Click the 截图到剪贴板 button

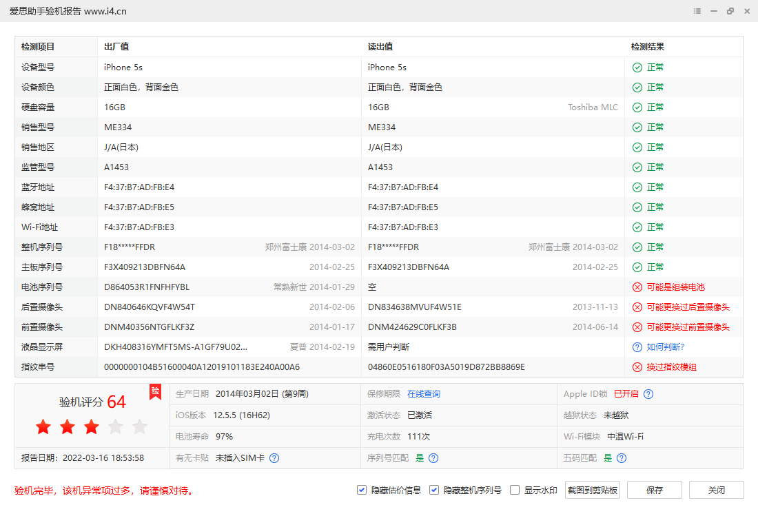[593, 490]
